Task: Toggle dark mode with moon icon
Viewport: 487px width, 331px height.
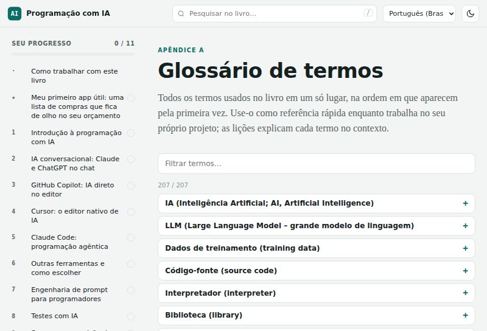Action: click(x=470, y=13)
